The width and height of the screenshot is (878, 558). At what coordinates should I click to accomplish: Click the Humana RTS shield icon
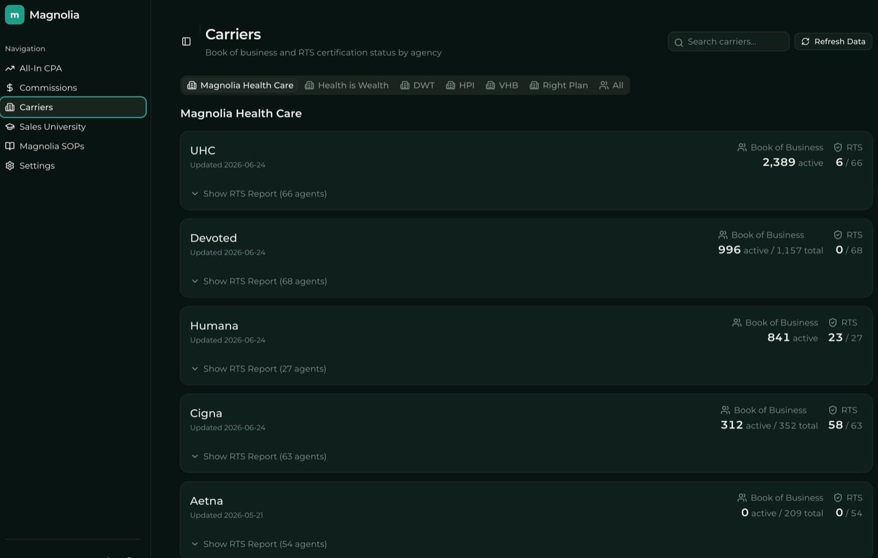click(833, 323)
